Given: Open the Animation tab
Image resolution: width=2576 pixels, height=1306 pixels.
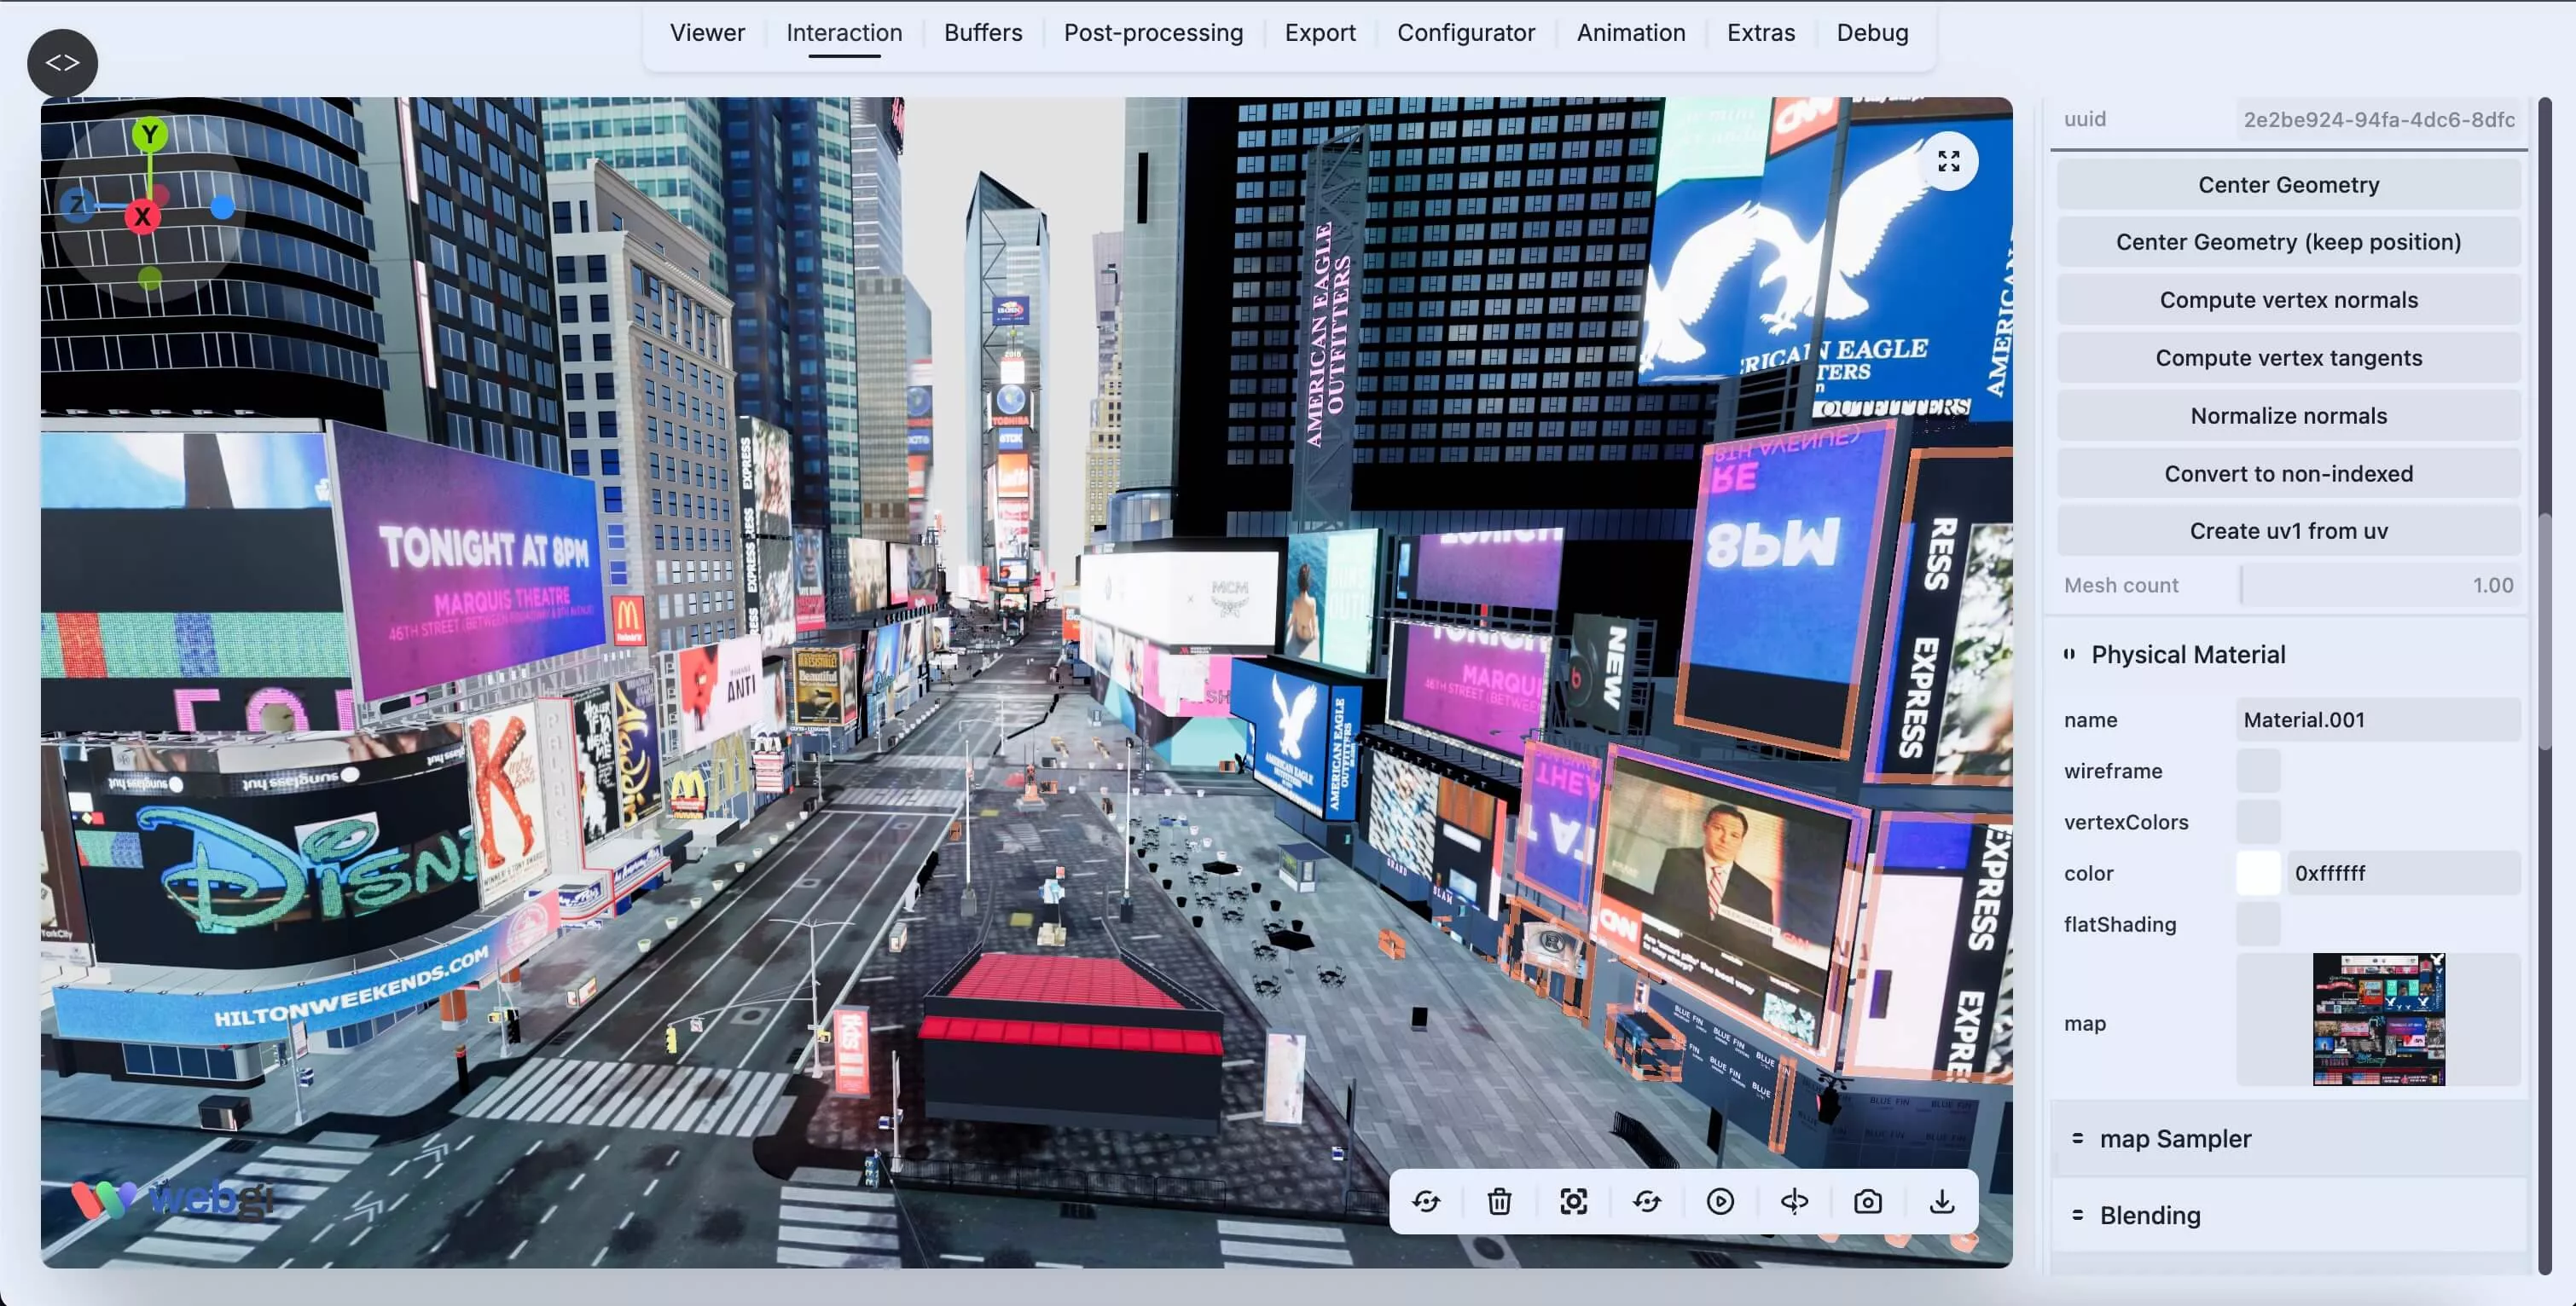Looking at the screenshot, I should [x=1630, y=32].
